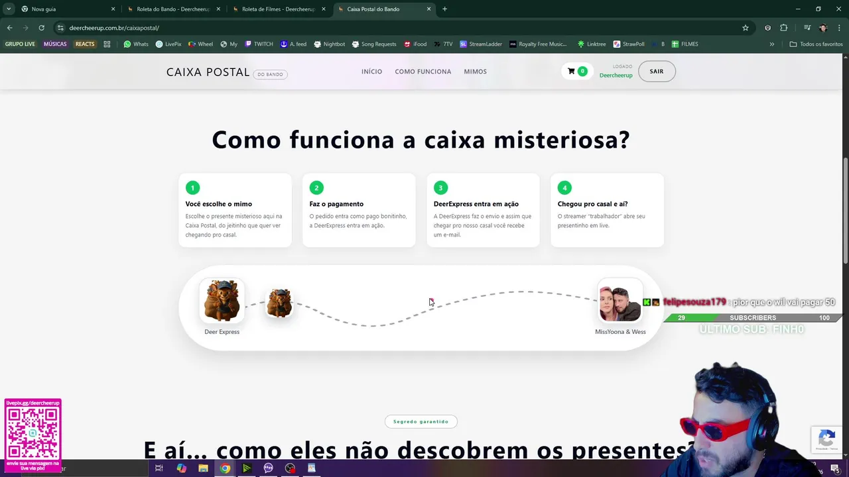Open COMO FUNCIONA nav item

[x=423, y=72]
